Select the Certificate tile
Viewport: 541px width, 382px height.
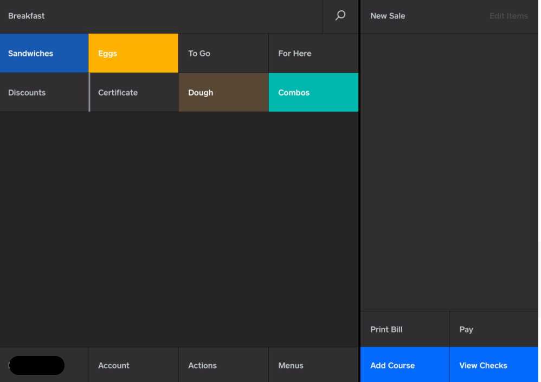point(133,93)
